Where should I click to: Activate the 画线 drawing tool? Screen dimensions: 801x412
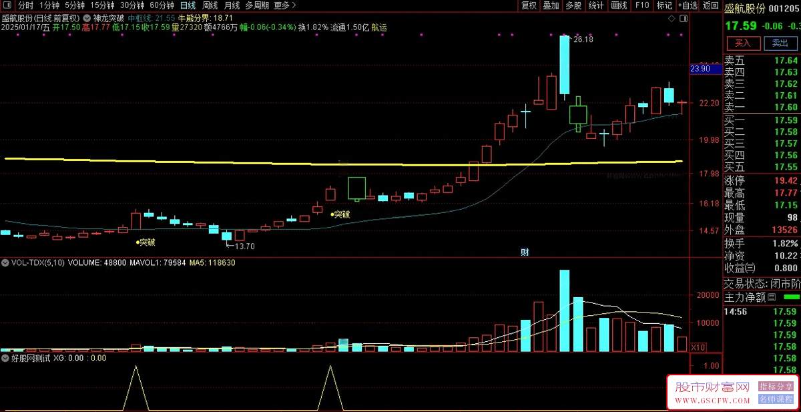619,5
